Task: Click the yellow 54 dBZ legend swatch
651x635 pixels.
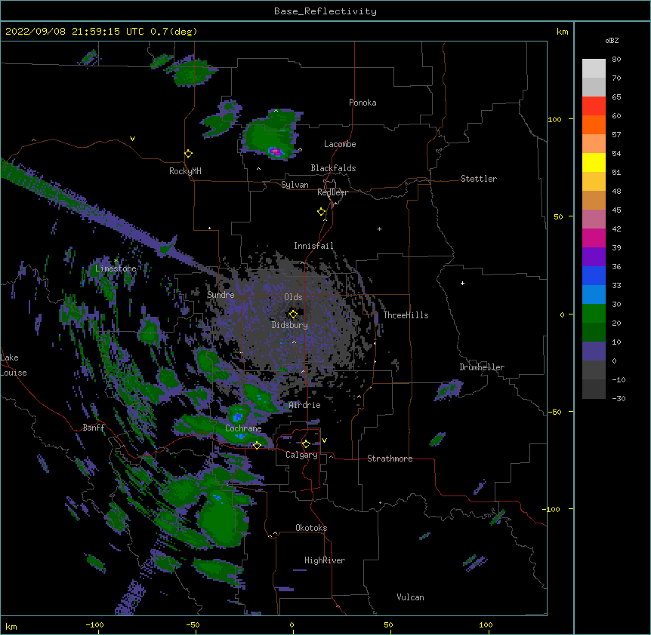Action: click(594, 162)
